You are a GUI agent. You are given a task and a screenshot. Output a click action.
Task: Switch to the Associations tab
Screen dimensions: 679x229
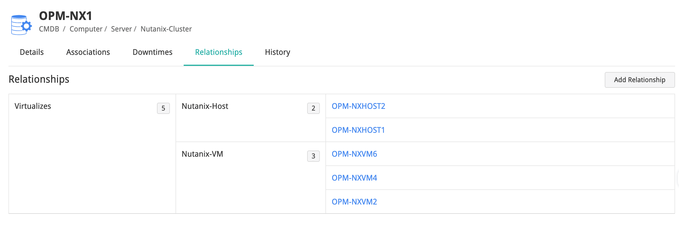(x=88, y=52)
